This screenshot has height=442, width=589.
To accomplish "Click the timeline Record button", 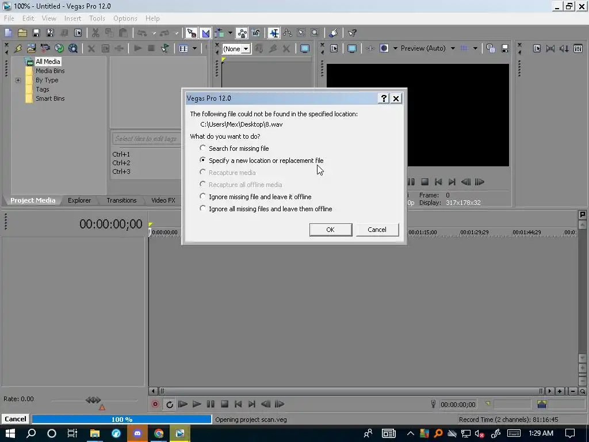I will [155, 405].
